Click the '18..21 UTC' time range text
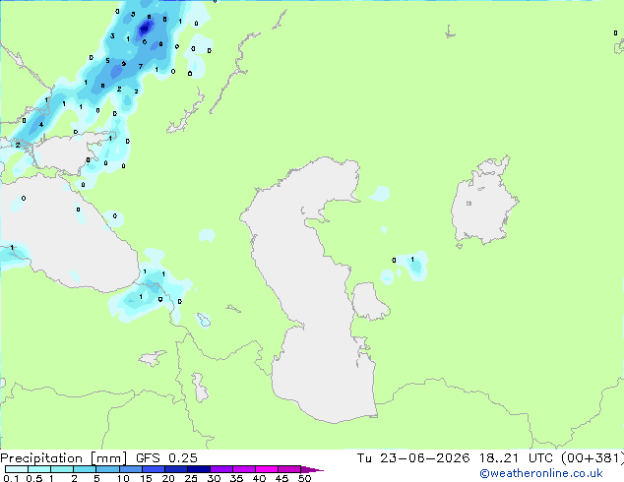The width and height of the screenshot is (624, 482). (x=516, y=458)
